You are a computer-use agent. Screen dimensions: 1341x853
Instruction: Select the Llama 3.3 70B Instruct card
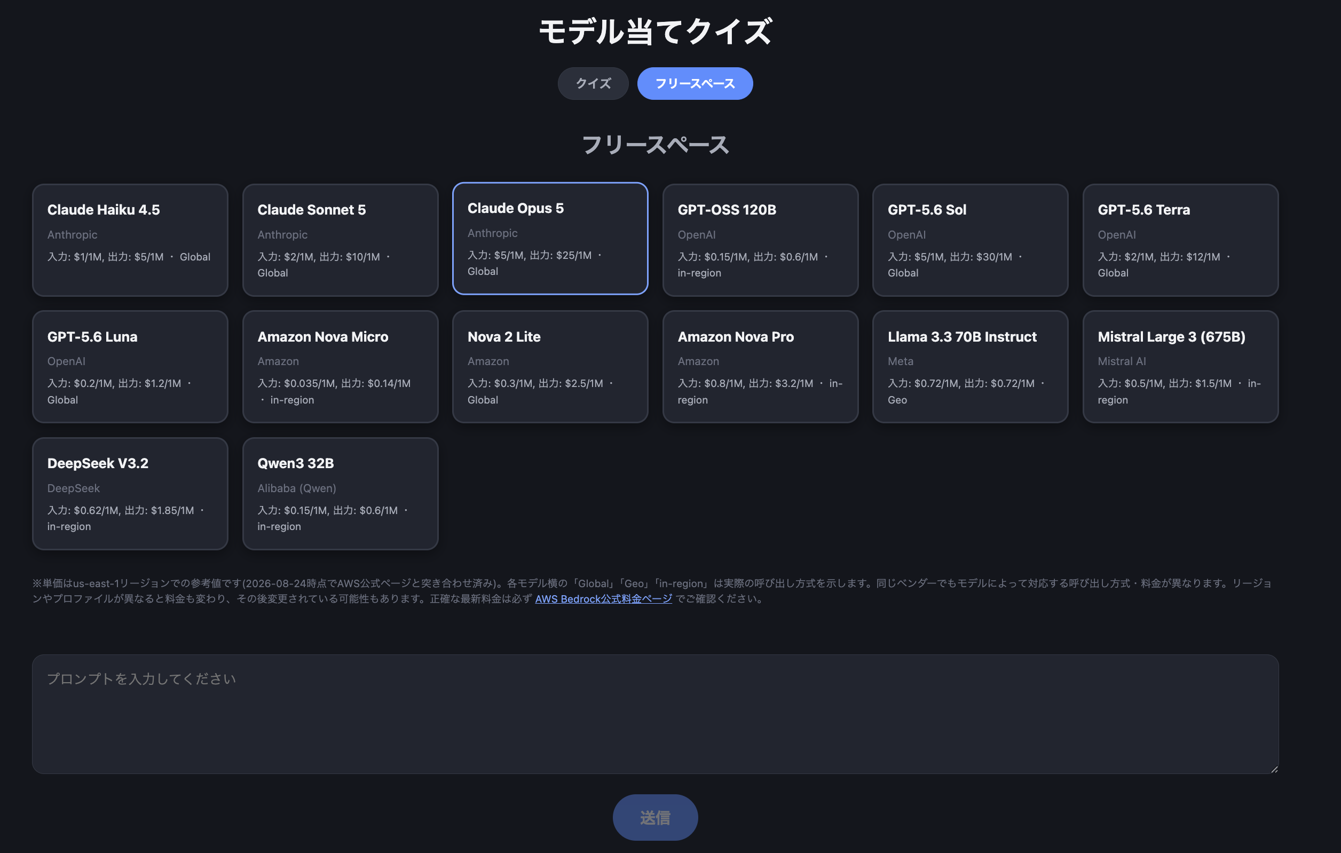[970, 367]
